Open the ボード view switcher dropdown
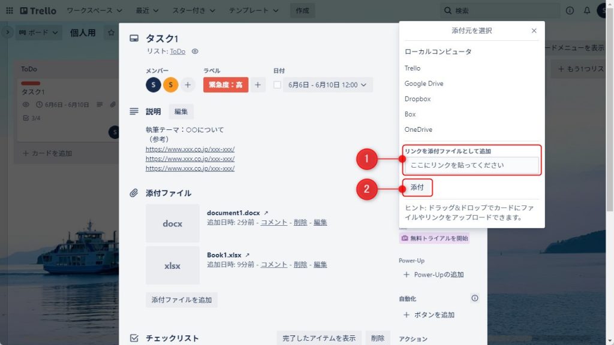The width and height of the screenshot is (614, 345). click(x=38, y=32)
